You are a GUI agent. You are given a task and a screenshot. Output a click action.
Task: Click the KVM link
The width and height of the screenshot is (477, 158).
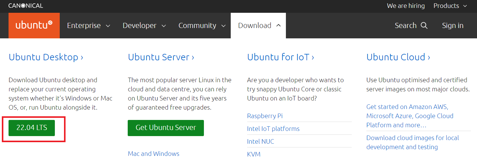click(254, 154)
